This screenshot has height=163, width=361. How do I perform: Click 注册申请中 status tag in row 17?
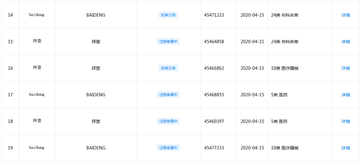[x=168, y=94]
